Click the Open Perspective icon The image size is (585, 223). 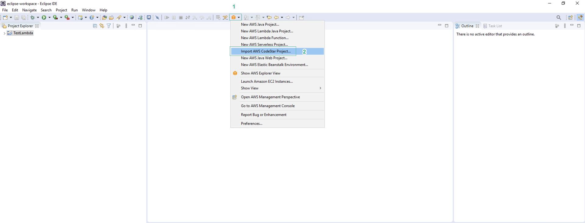571,18
